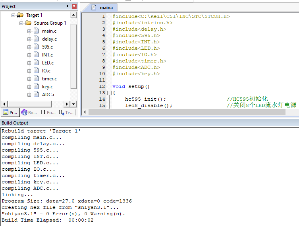The width and height of the screenshot is (299, 226).
Task: Open the Project (Pr...) panel tab
Action: click(x=10, y=113)
